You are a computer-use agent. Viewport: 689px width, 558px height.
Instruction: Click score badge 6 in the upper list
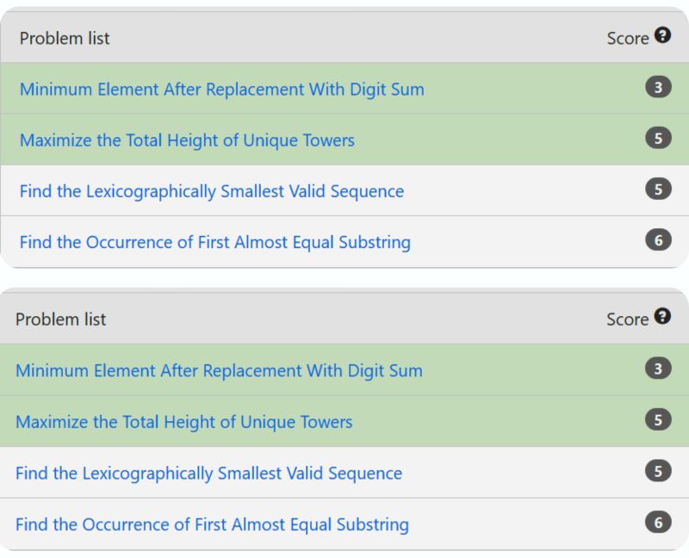658,240
